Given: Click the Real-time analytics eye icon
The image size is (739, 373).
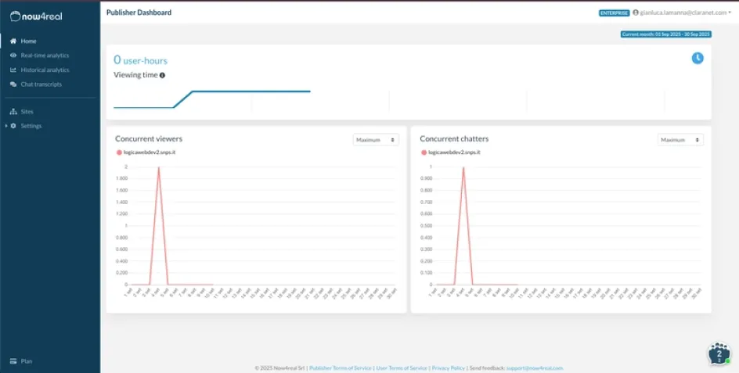Looking at the screenshot, I should click(13, 56).
